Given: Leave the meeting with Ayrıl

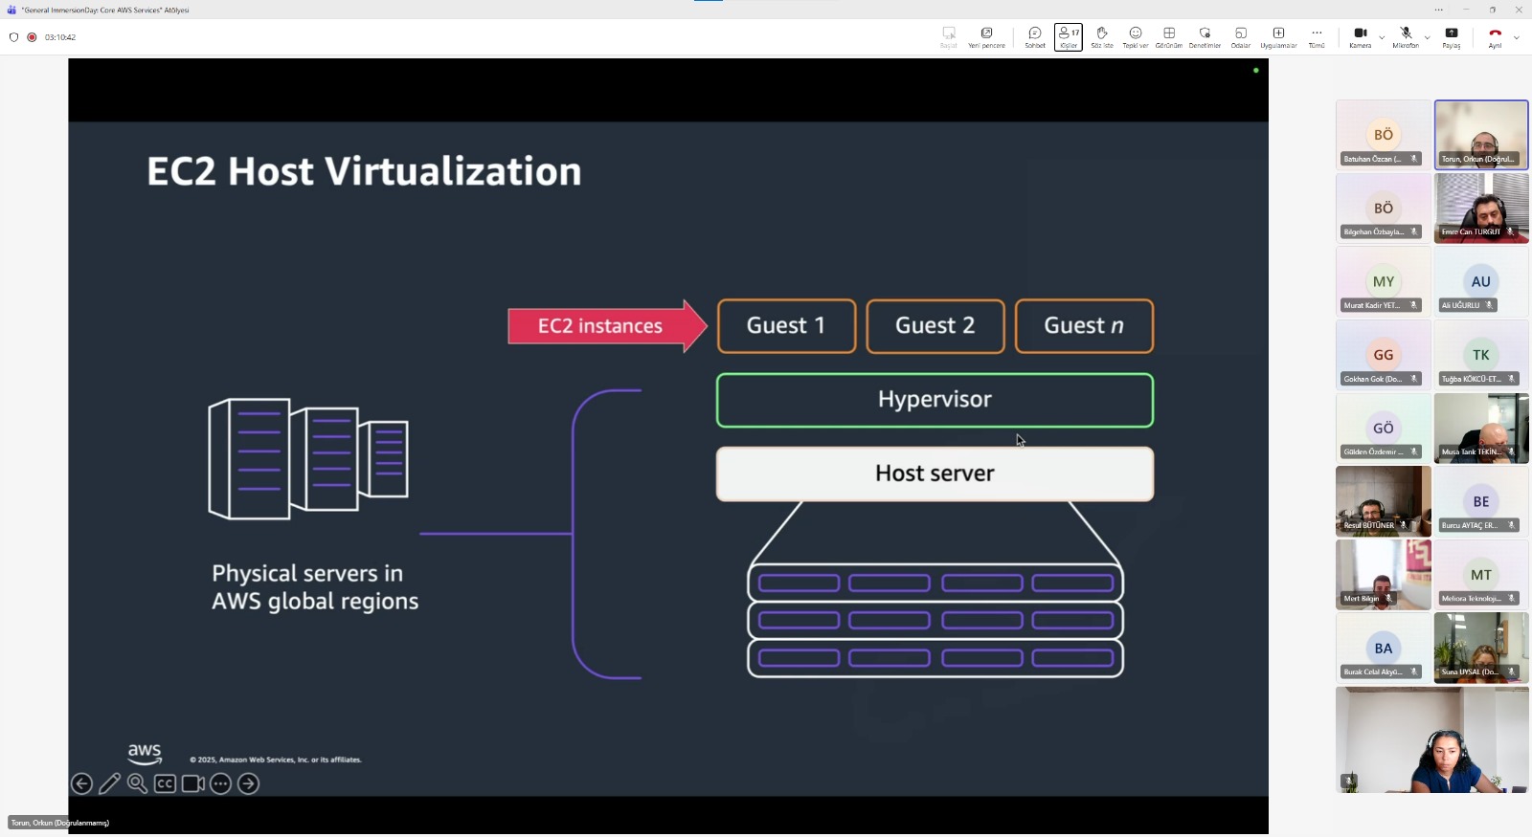Looking at the screenshot, I should coord(1495,36).
